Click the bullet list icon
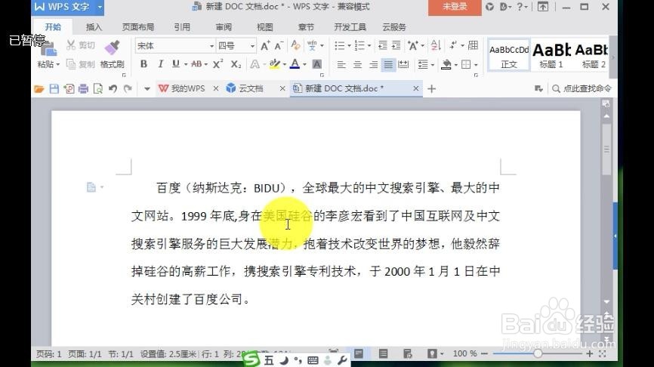 point(340,45)
